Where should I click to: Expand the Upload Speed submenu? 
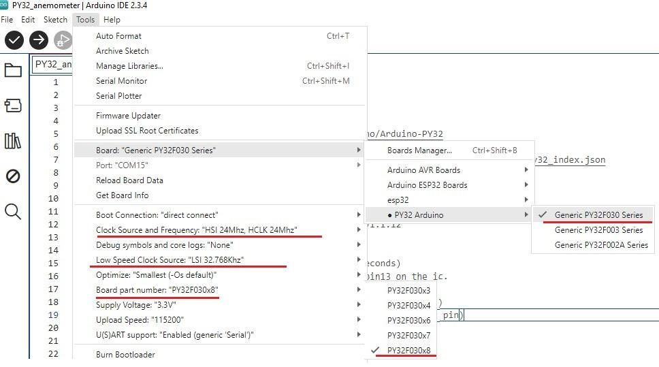pyautogui.click(x=220, y=320)
